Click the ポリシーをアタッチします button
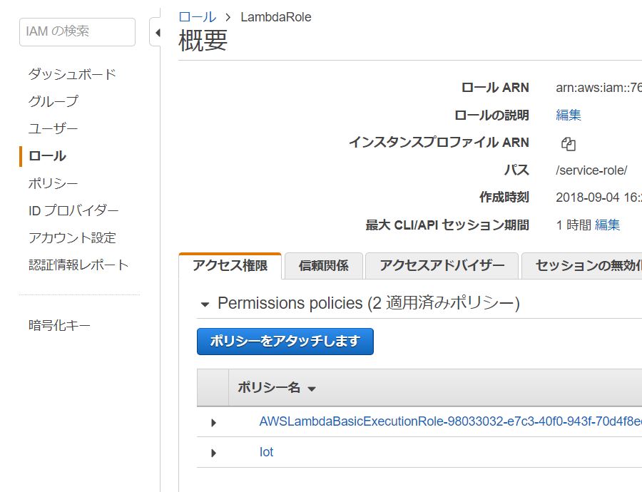 pyautogui.click(x=285, y=342)
